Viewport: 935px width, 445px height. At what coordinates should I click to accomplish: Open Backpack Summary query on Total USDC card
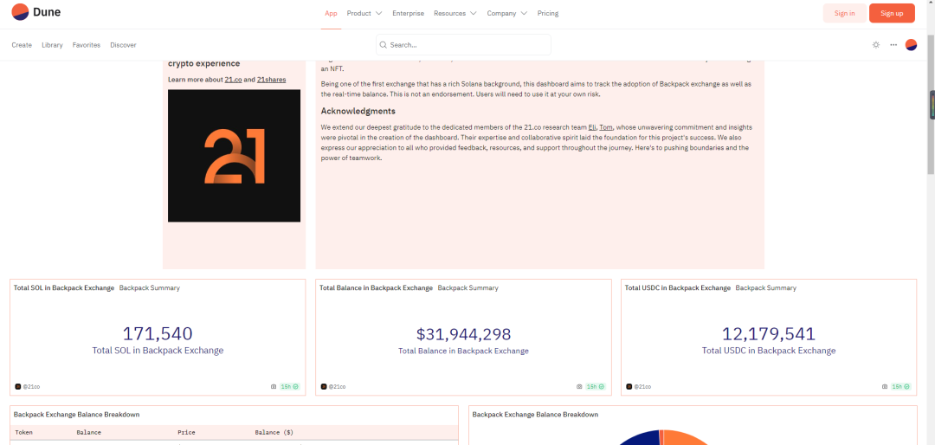click(765, 287)
